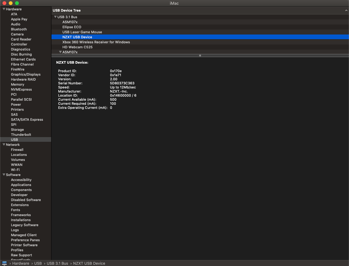Image resolution: width=349 pixels, height=266 pixels.
Task: View Wi-Fi network information
Action: point(15,170)
